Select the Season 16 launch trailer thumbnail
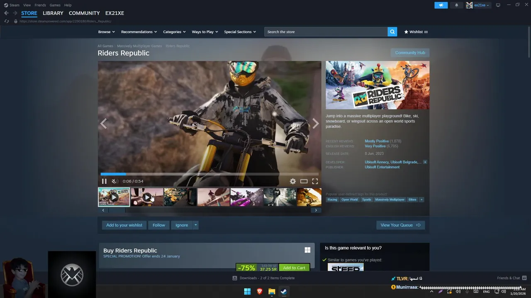 pyautogui.click(x=114, y=197)
